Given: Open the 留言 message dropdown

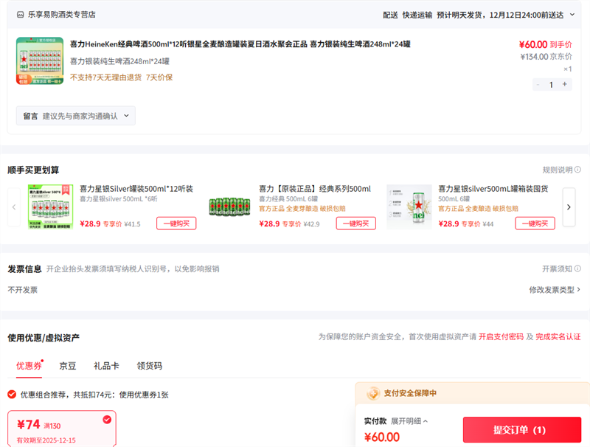Looking at the screenshot, I should tap(76, 116).
